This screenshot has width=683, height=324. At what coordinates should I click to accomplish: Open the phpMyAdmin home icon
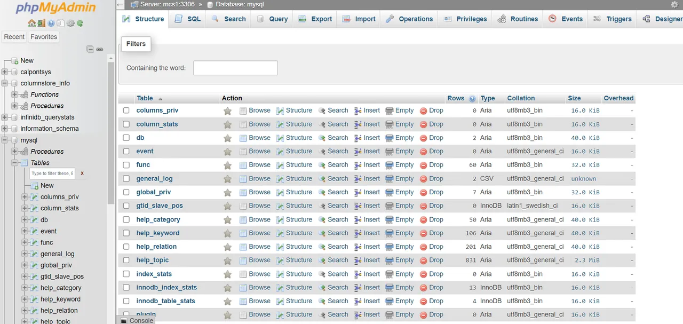click(x=31, y=23)
